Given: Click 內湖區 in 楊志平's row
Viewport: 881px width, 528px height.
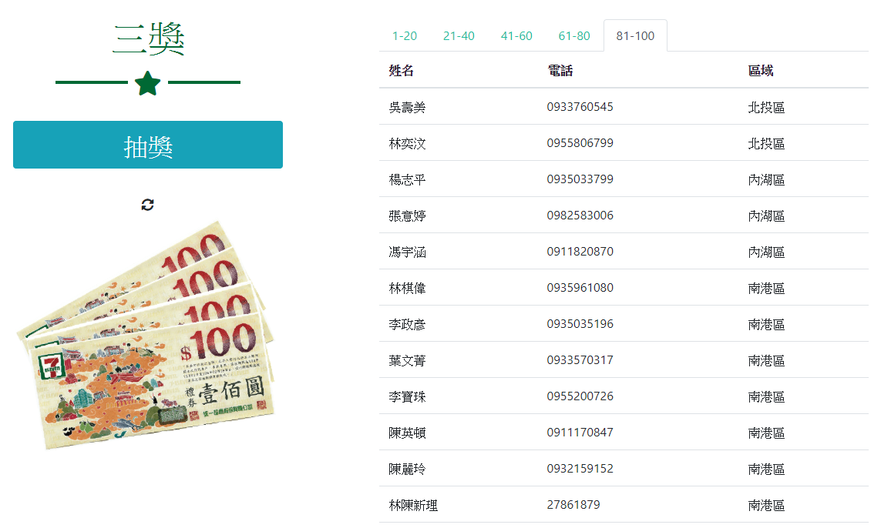Looking at the screenshot, I should [766, 179].
